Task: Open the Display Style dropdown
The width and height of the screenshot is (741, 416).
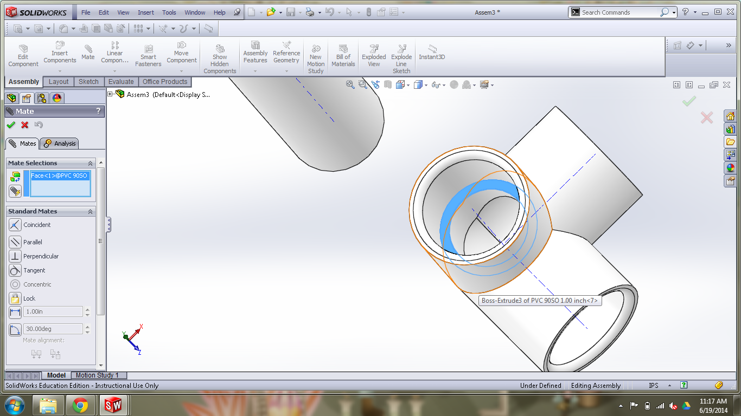Action: tap(426, 85)
